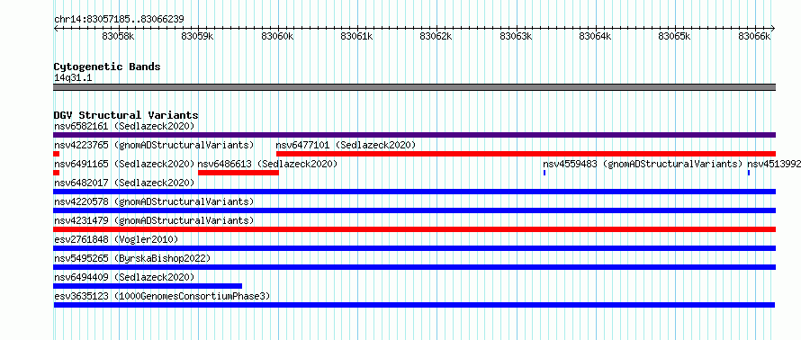
Task: Select the nsv6582161 (Sedlazeck2020) label
Action: 124,126
